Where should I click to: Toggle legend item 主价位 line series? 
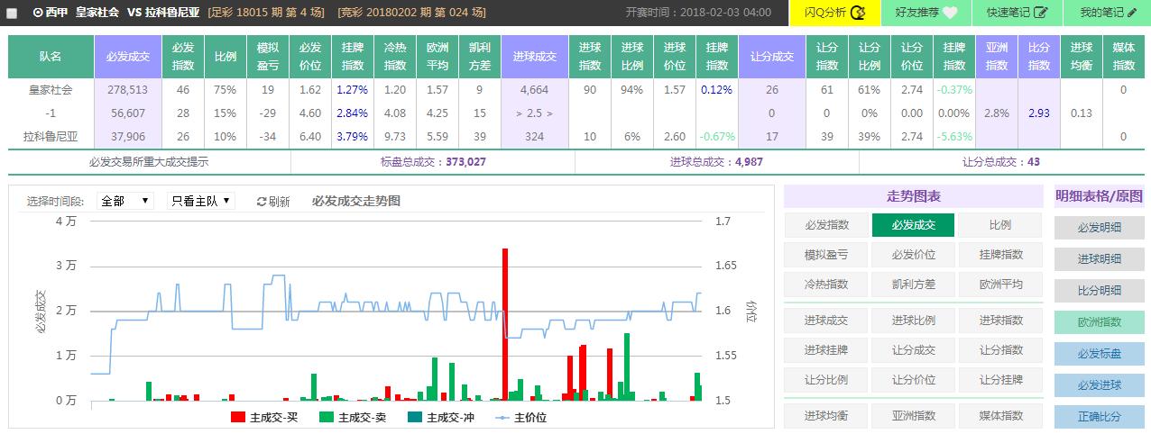pyautogui.click(x=520, y=417)
